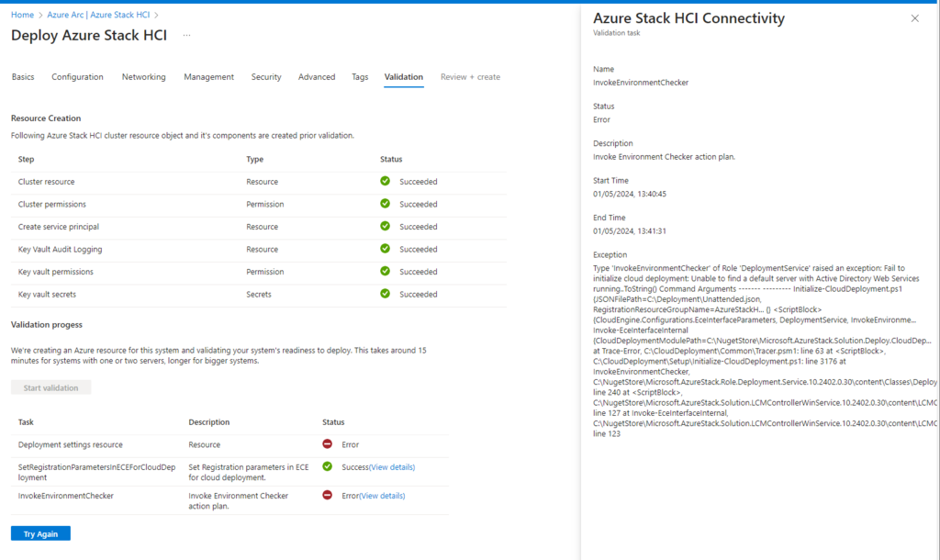Click the Home breadcrumb link

click(x=22, y=15)
